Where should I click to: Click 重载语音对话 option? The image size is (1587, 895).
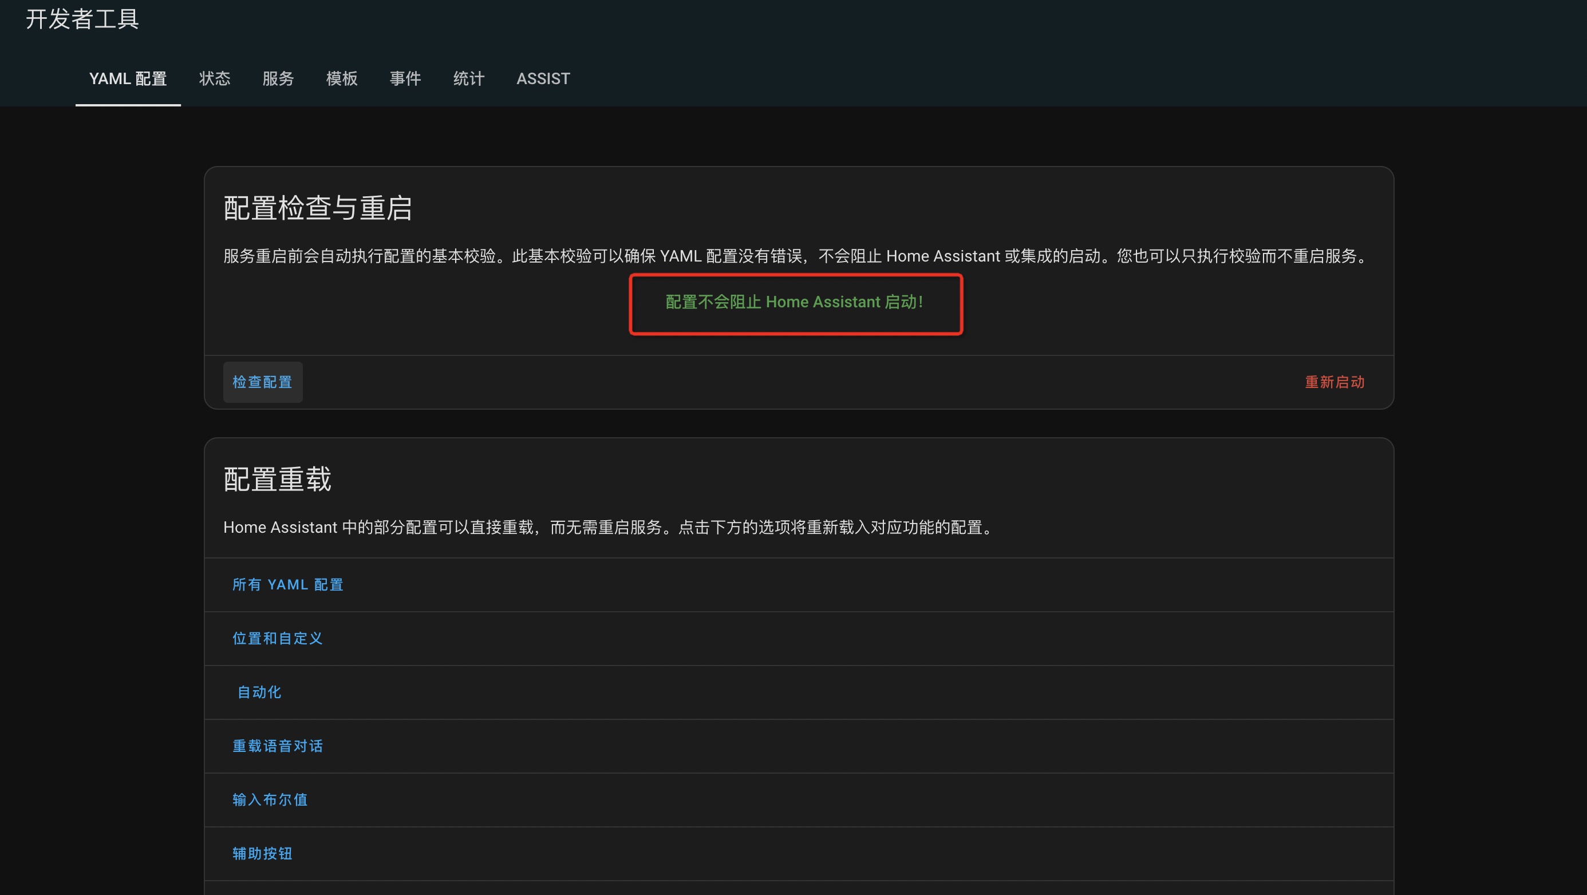(x=277, y=746)
